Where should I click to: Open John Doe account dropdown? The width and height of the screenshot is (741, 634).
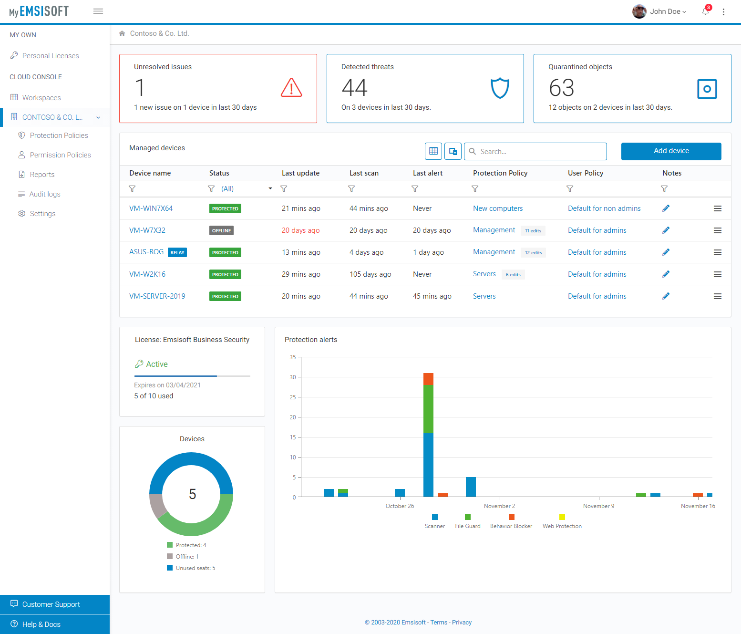pos(660,11)
